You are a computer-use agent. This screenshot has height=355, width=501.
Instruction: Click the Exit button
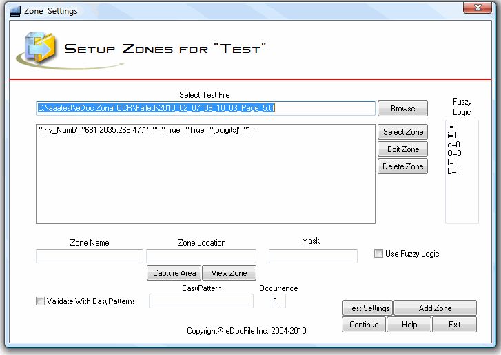454,324
